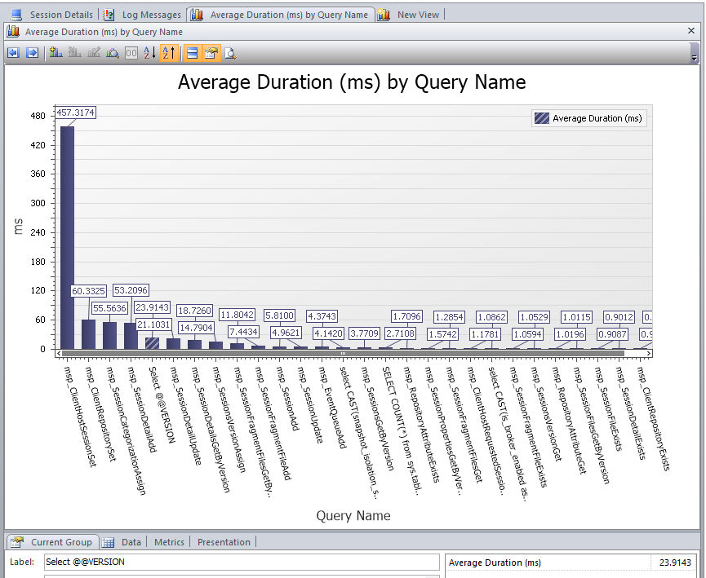Toggle ascending sort A-Z up arrow
This screenshot has width=706, height=578.
pyautogui.click(x=169, y=53)
